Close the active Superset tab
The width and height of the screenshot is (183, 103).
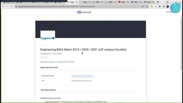click(x=77, y=2)
